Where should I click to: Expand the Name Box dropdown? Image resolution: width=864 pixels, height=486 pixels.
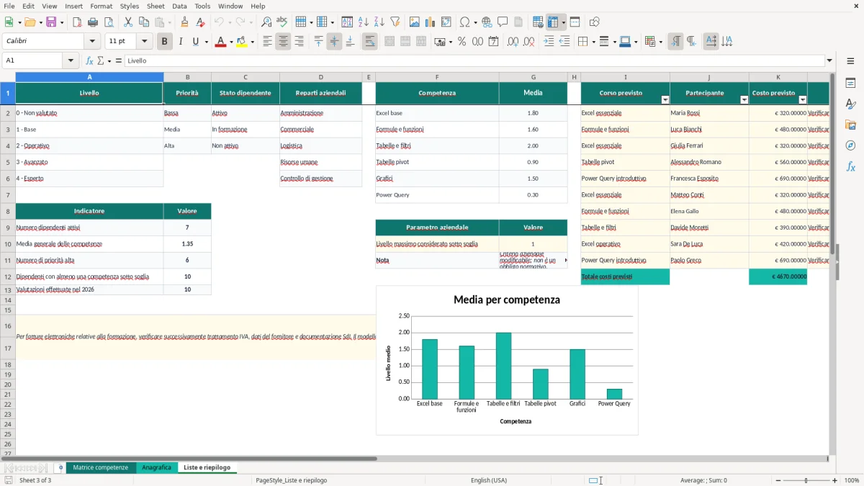coord(71,60)
